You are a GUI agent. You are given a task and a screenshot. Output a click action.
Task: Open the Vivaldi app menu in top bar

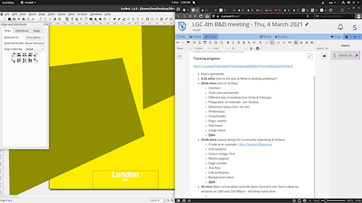coord(28,3)
